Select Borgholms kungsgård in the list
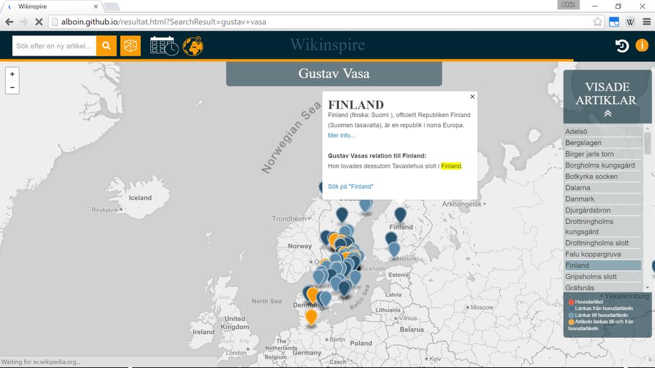Viewport: 655px width, 368px height. pyautogui.click(x=603, y=165)
